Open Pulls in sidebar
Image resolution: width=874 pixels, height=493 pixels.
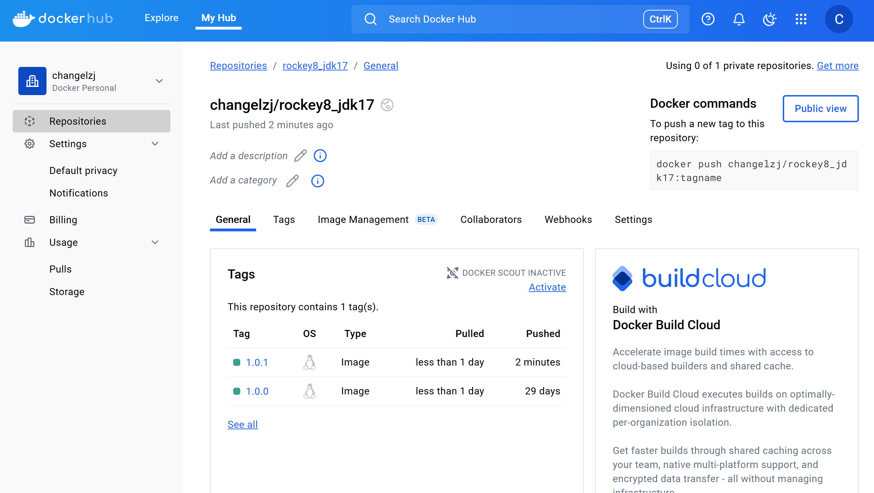click(60, 269)
